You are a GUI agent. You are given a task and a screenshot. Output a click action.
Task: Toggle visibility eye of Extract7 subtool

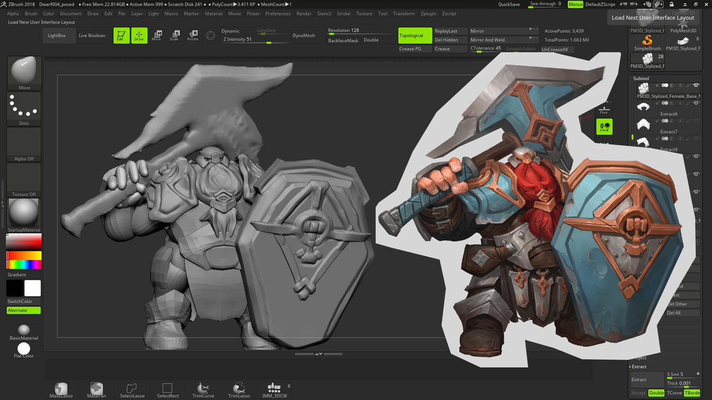click(695, 121)
